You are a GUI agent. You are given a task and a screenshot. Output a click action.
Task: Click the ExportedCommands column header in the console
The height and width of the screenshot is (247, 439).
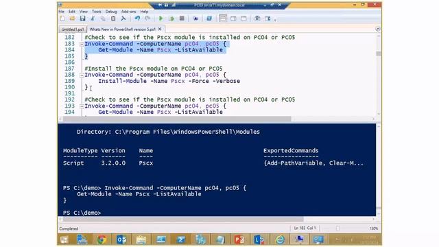pos(291,151)
